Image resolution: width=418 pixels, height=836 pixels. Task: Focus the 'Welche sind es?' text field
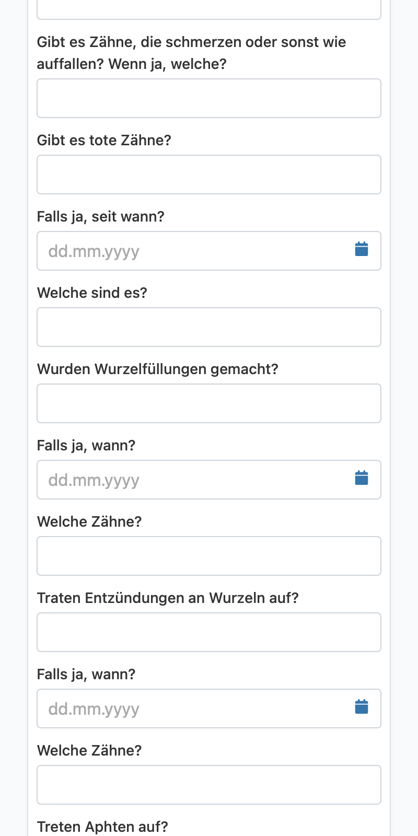click(209, 327)
